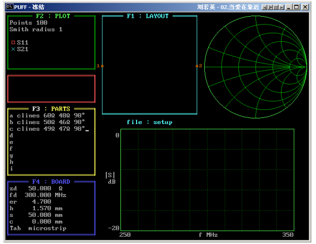316x244 pixels.
Task: Select the F1 : LAYOUT panel header
Action: coord(148,16)
